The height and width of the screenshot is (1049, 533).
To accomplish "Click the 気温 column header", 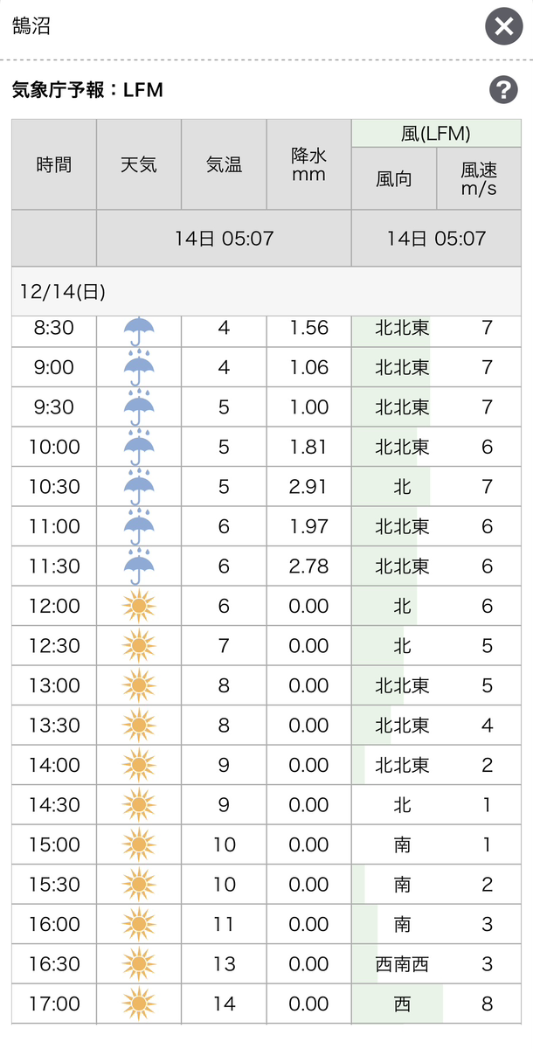I will (x=224, y=164).
